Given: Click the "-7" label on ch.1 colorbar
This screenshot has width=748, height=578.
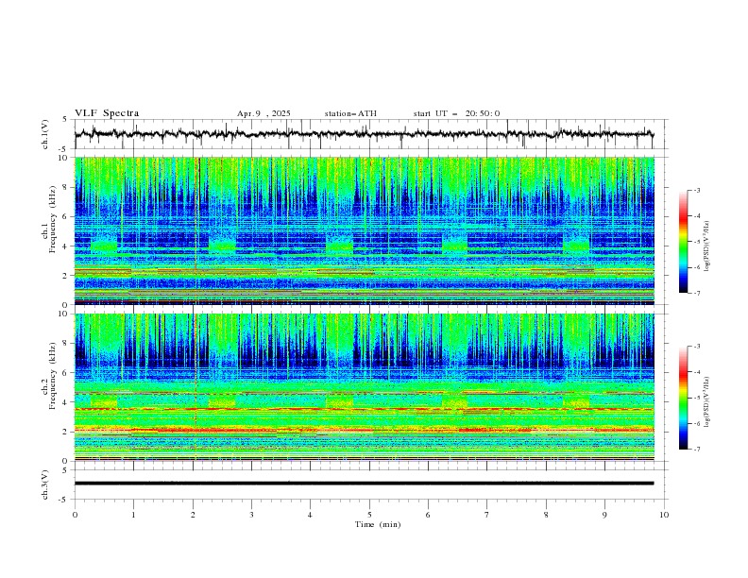Looking at the screenshot, I should (697, 293).
